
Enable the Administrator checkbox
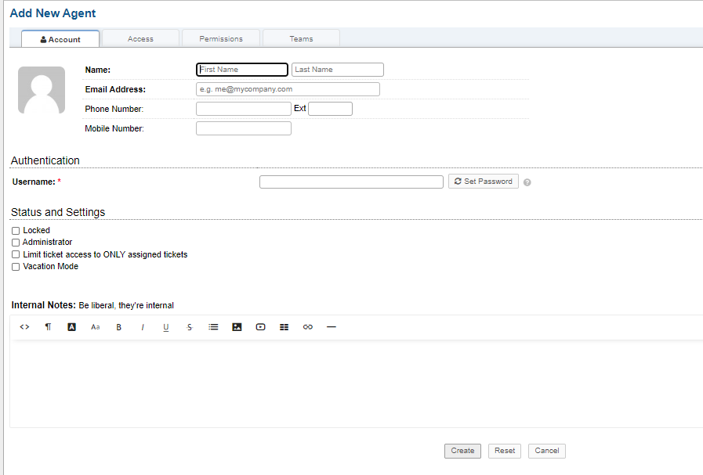click(x=16, y=243)
